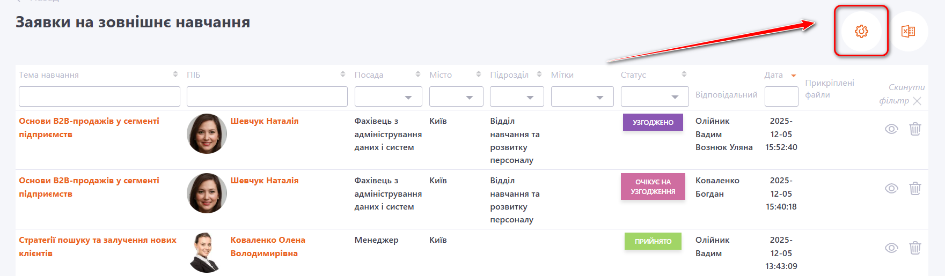Image resolution: width=945 pixels, height=276 pixels.
Task: Expand the Статус filter dropdown
Action: (x=654, y=97)
